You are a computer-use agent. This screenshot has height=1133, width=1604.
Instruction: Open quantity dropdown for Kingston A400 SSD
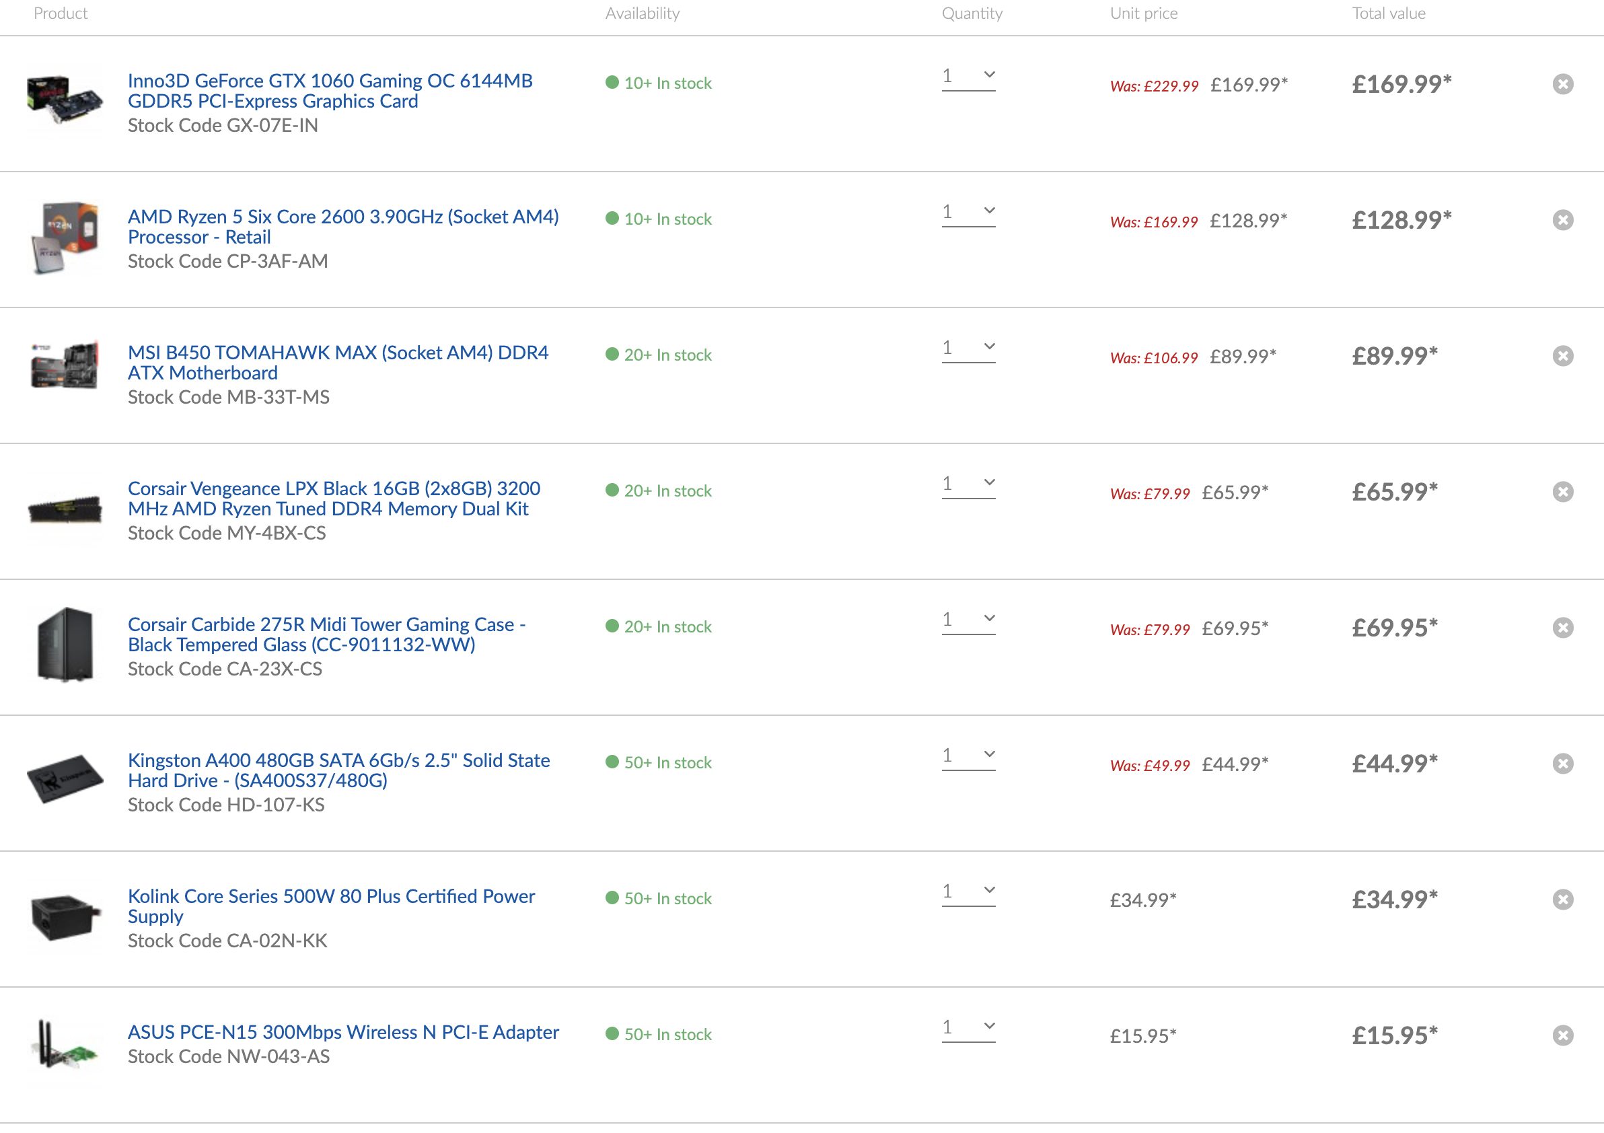click(x=968, y=756)
